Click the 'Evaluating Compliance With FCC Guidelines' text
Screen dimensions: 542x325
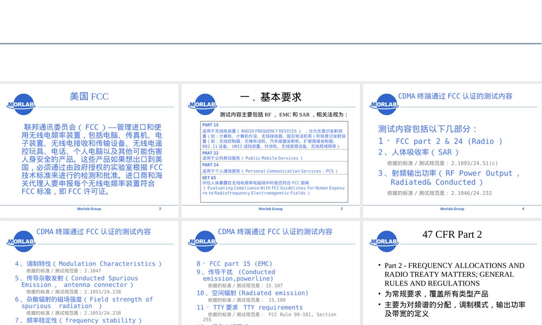click(x=273, y=191)
